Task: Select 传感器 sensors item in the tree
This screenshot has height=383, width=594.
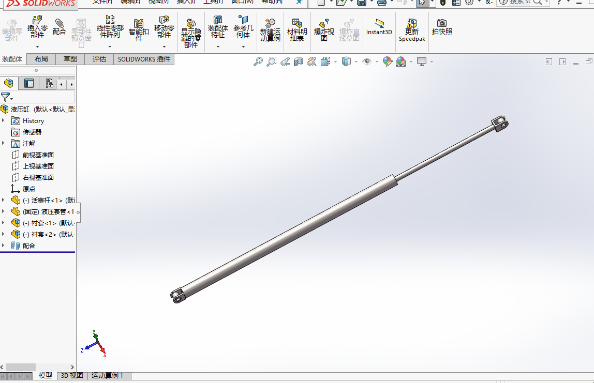Action: [x=32, y=132]
